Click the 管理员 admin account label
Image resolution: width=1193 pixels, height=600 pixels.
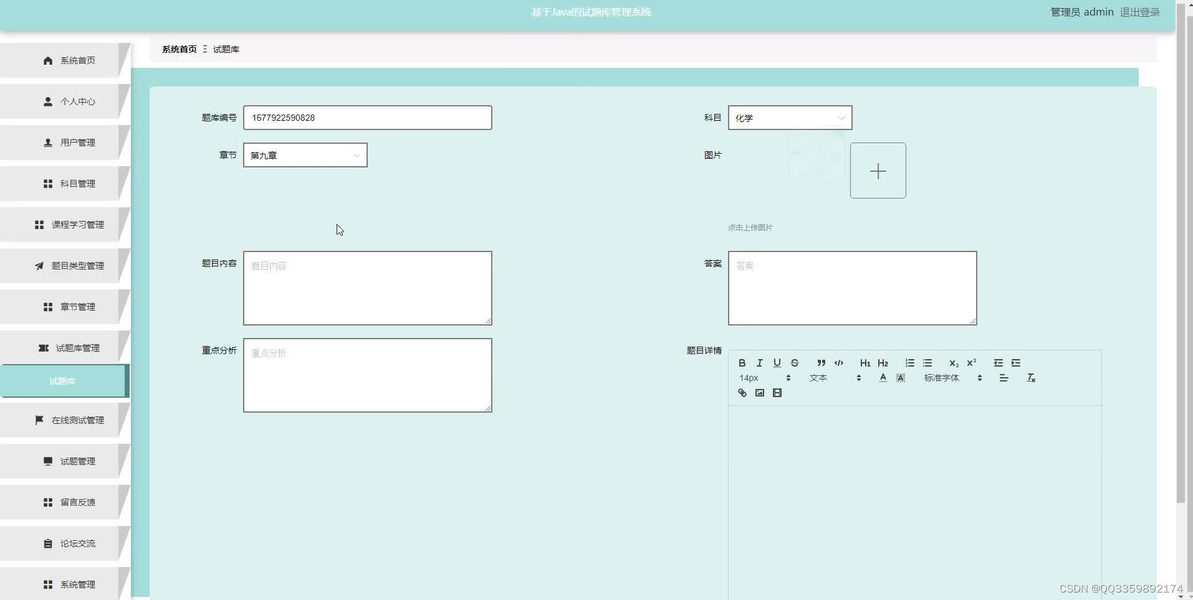click(x=1082, y=12)
